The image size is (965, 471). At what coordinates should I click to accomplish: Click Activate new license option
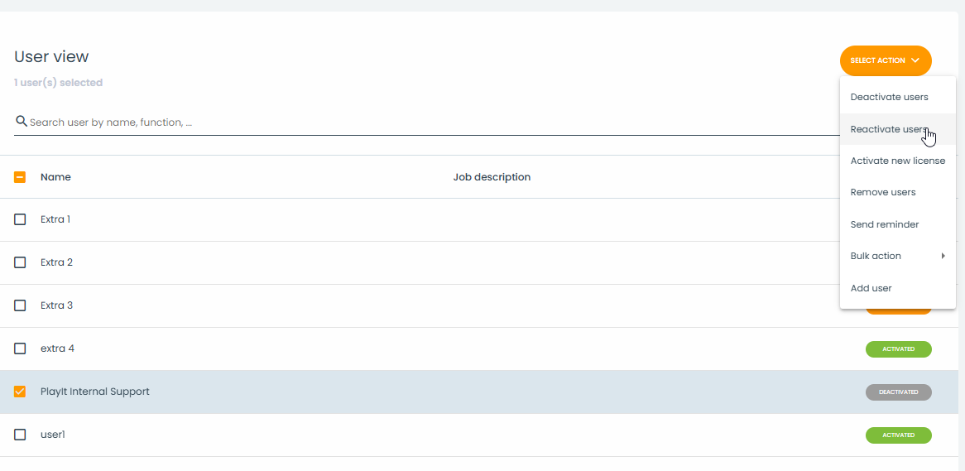tap(897, 161)
